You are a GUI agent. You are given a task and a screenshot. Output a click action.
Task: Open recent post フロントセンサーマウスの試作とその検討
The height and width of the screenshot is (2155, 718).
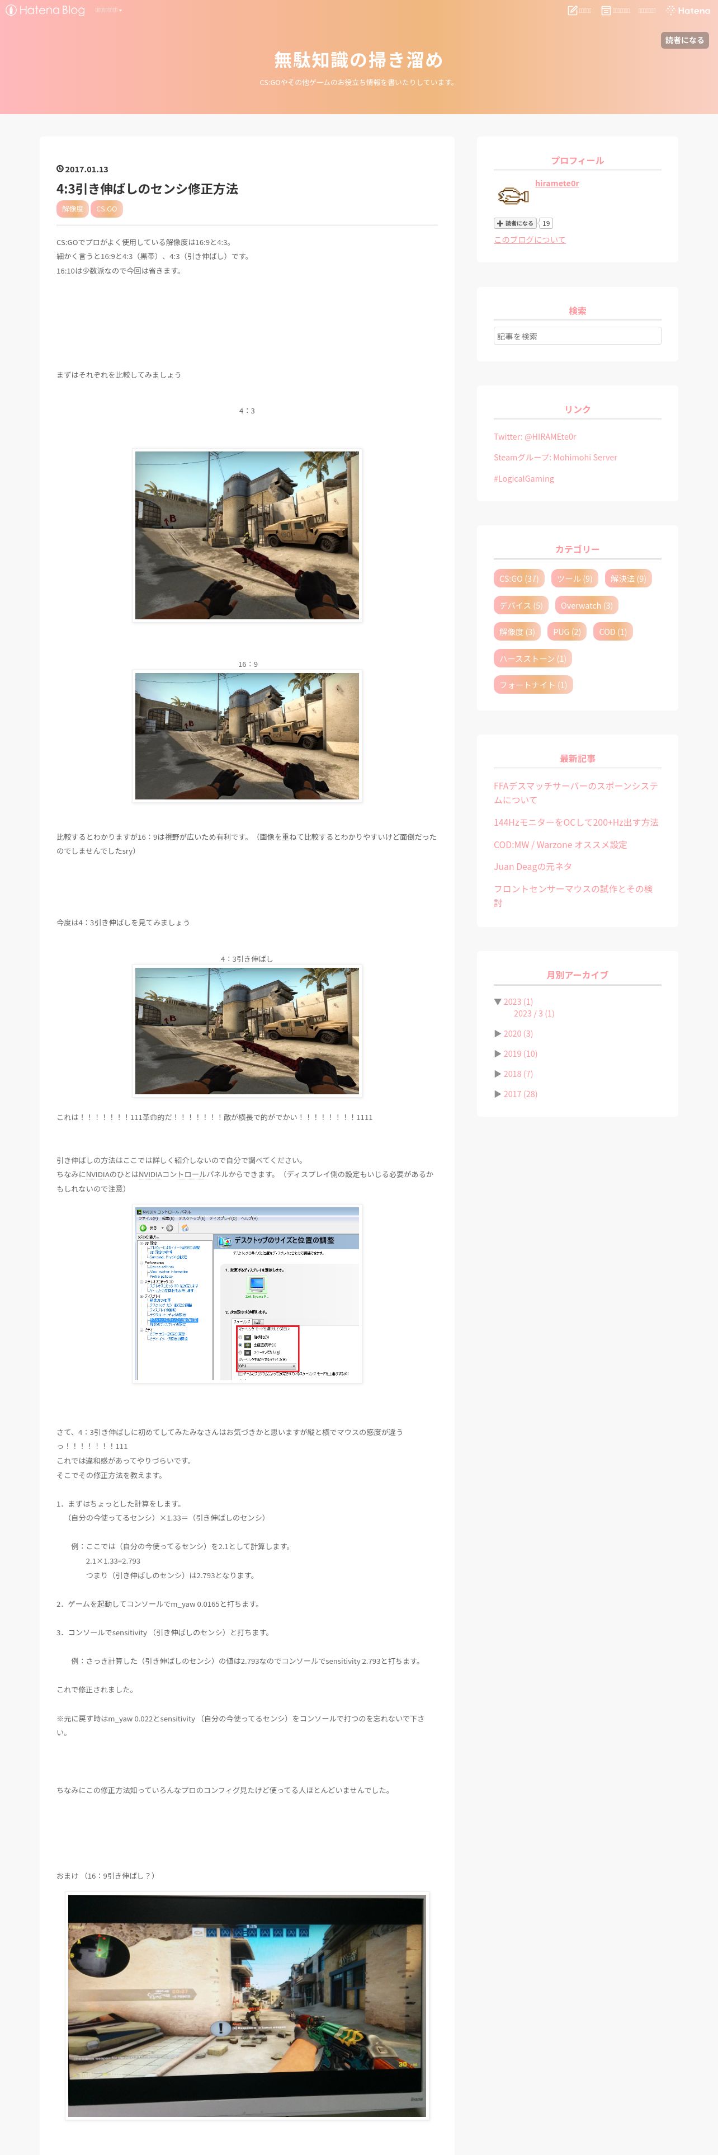pos(573,895)
